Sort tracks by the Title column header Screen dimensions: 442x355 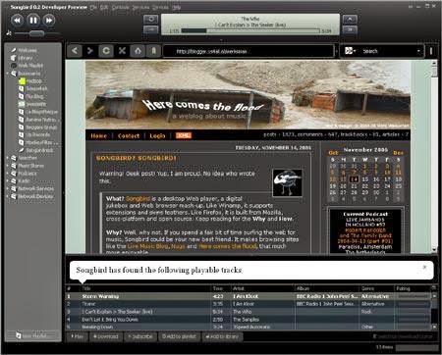tap(145, 288)
